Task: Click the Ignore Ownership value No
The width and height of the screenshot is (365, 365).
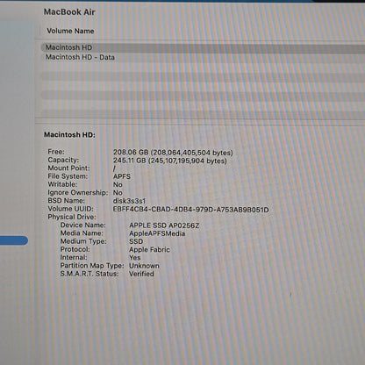Action: point(118,193)
